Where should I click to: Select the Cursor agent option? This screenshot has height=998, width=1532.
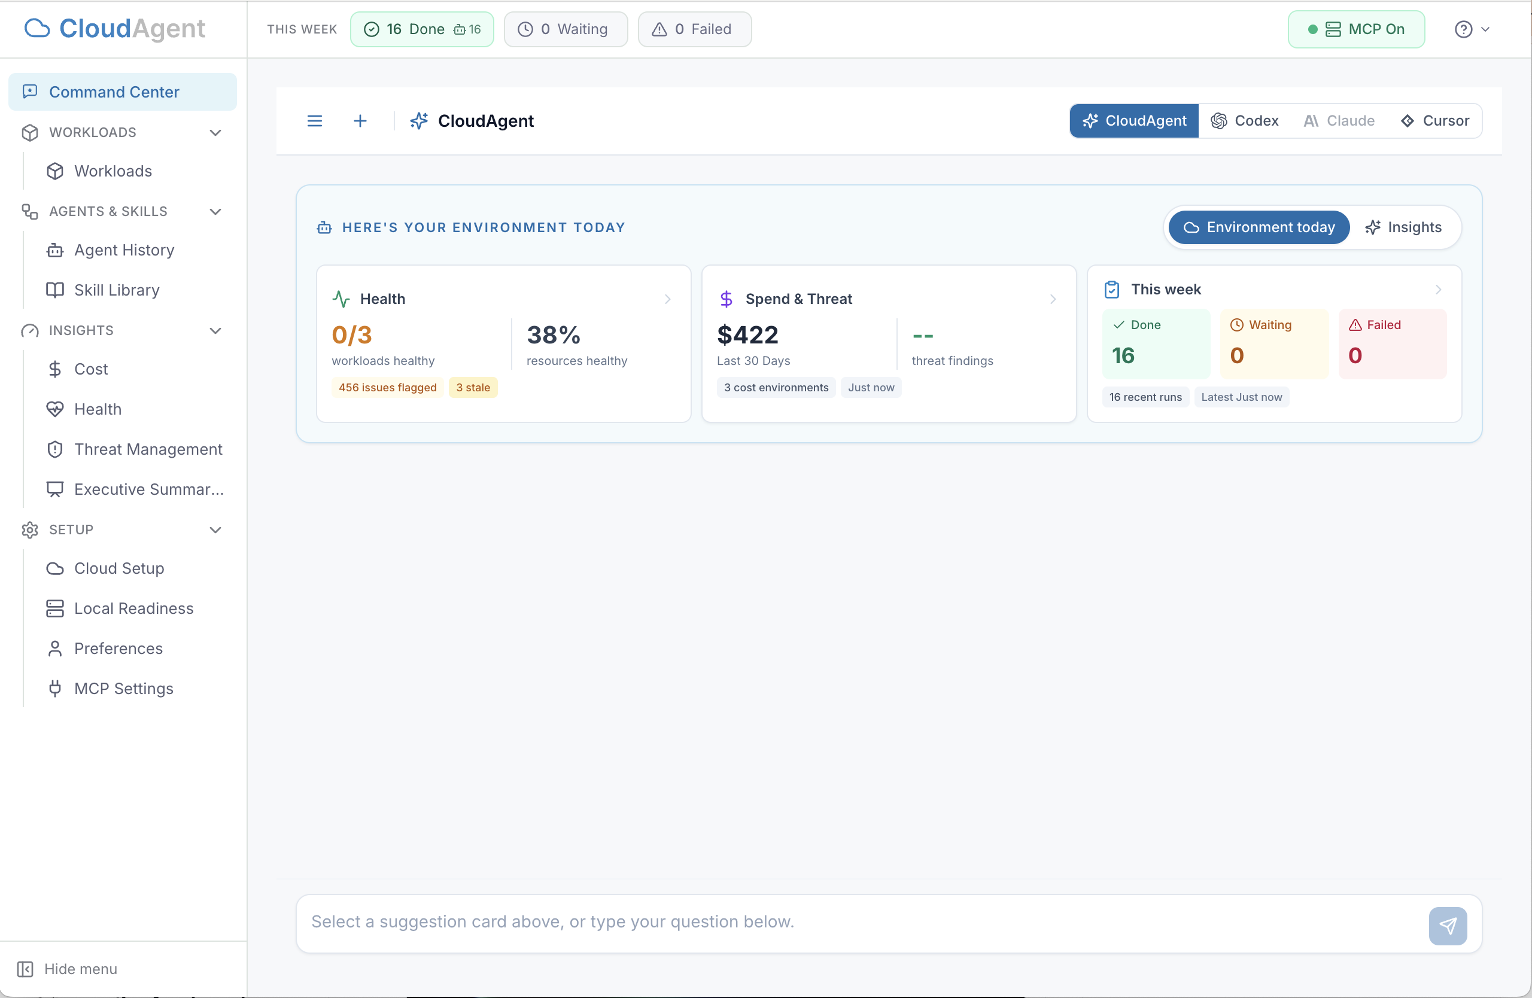(x=1434, y=121)
